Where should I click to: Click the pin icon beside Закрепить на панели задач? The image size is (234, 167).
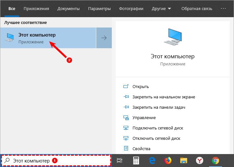coord(126,107)
